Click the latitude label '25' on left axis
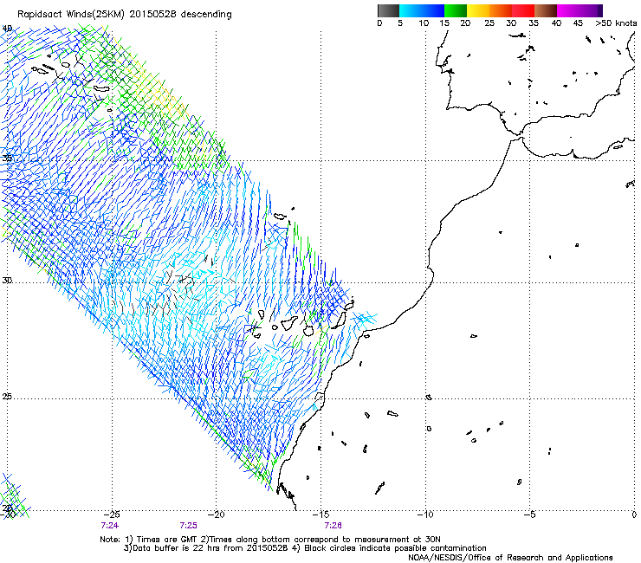Viewport: 641px width, 563px height. coord(7,397)
